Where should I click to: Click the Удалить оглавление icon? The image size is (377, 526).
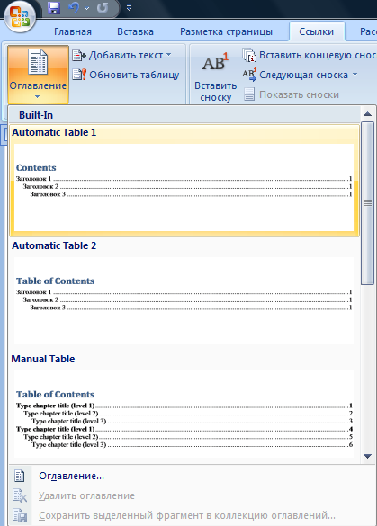click(x=20, y=495)
